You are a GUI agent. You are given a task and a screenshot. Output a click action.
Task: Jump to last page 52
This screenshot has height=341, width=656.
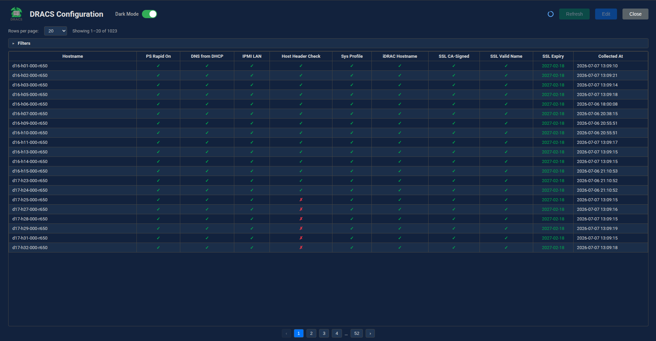pyautogui.click(x=357, y=333)
